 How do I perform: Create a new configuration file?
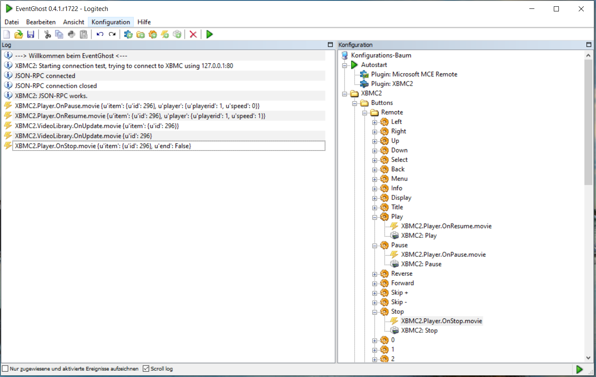click(x=7, y=34)
